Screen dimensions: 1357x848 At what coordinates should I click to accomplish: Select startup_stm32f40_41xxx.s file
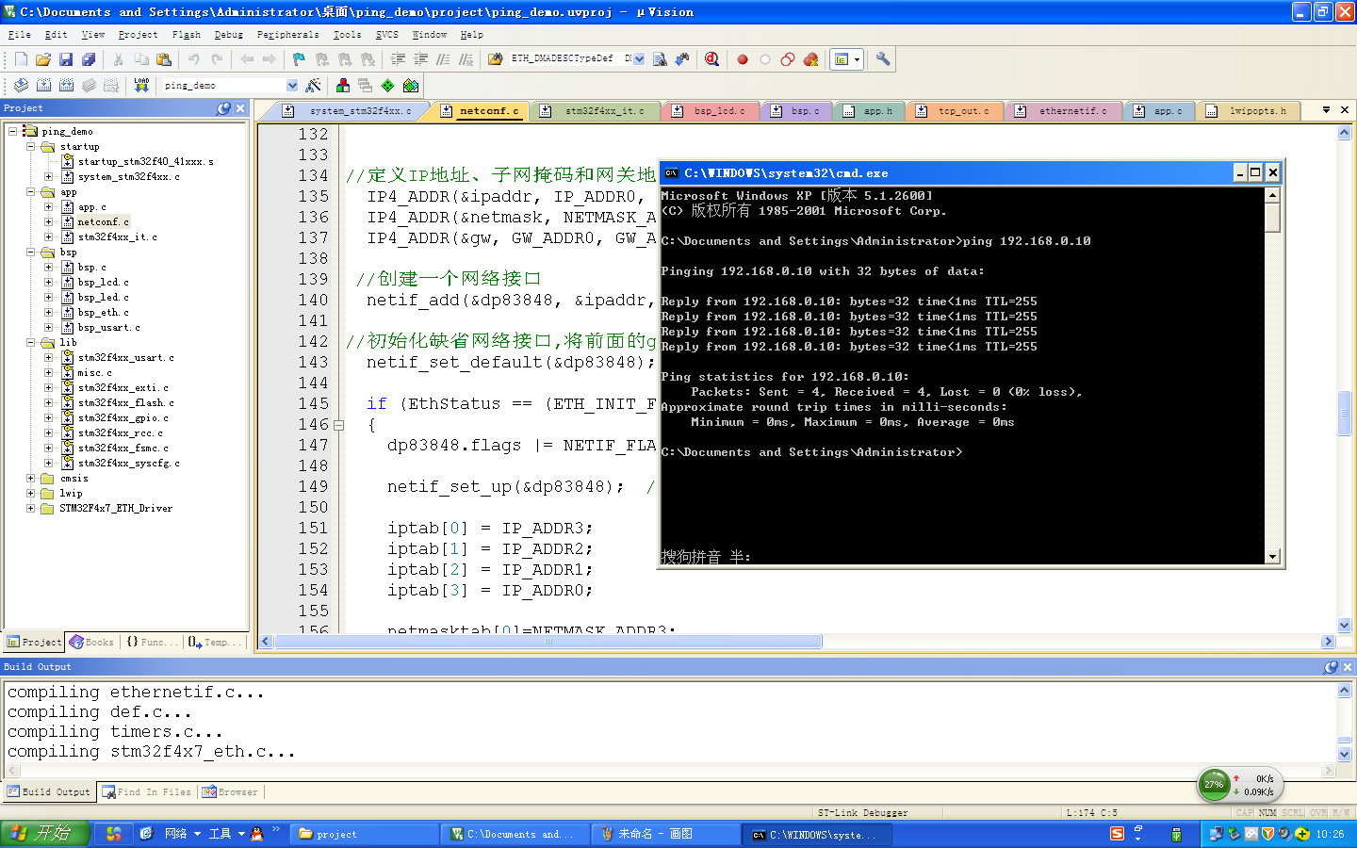pyautogui.click(x=145, y=162)
